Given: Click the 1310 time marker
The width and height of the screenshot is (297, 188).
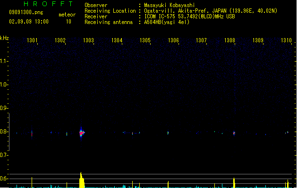Looking at the screenshot, I should point(286,40).
